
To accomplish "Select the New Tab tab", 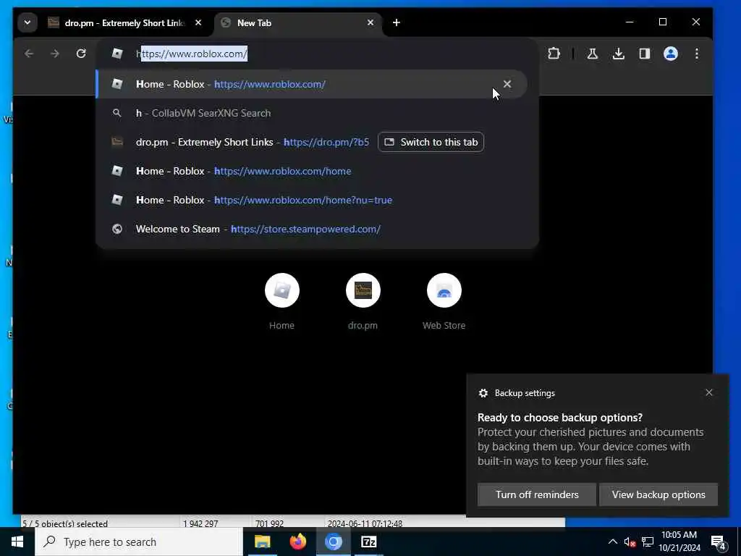I will (x=297, y=22).
